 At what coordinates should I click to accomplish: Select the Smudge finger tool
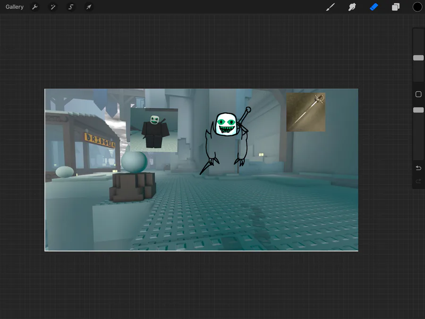click(352, 7)
